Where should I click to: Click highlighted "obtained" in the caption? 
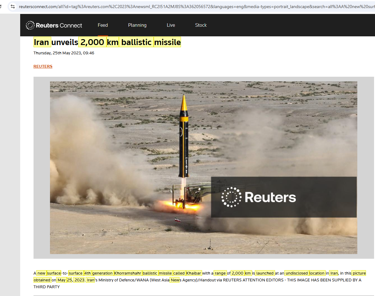pos(42,280)
